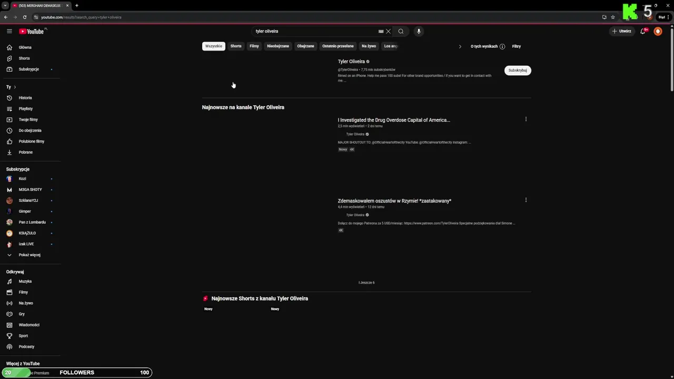Viewport: 674px width, 379px height.
Task: Start the search with the magnifier button
Action: pyautogui.click(x=401, y=31)
